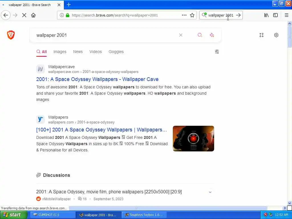Open page actions three-dot menu
Screen dimensions: 292x219
pos(184,15)
